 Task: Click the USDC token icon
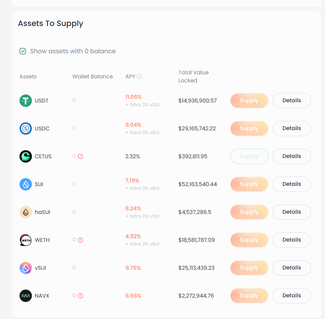click(26, 129)
